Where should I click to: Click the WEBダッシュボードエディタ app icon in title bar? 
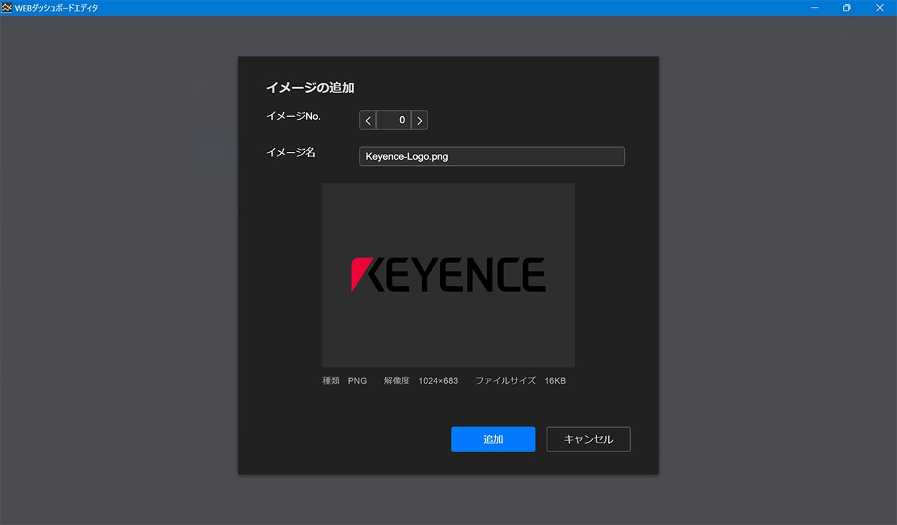click(7, 8)
